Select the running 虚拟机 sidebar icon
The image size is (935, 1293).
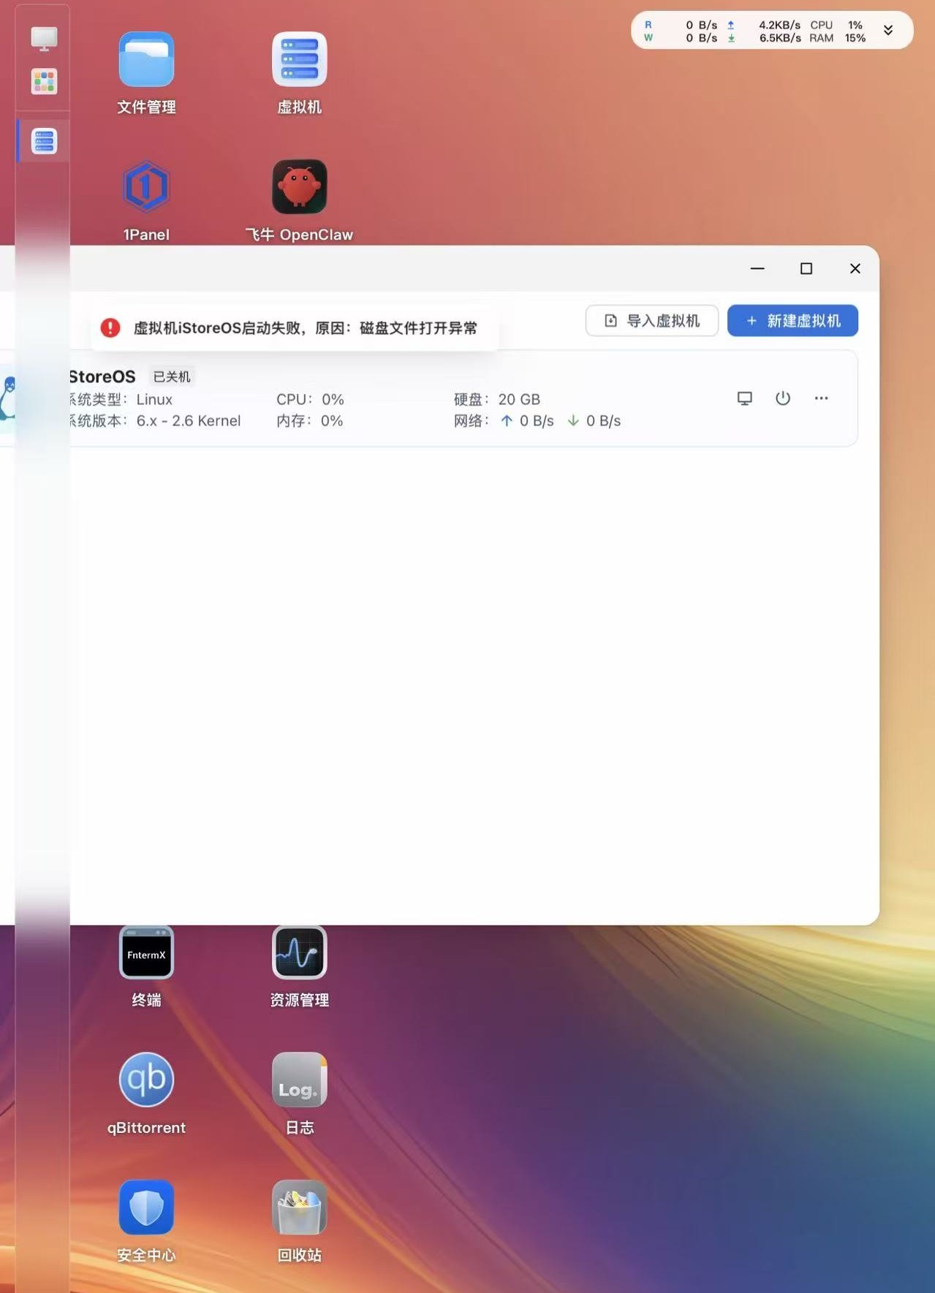(x=44, y=141)
